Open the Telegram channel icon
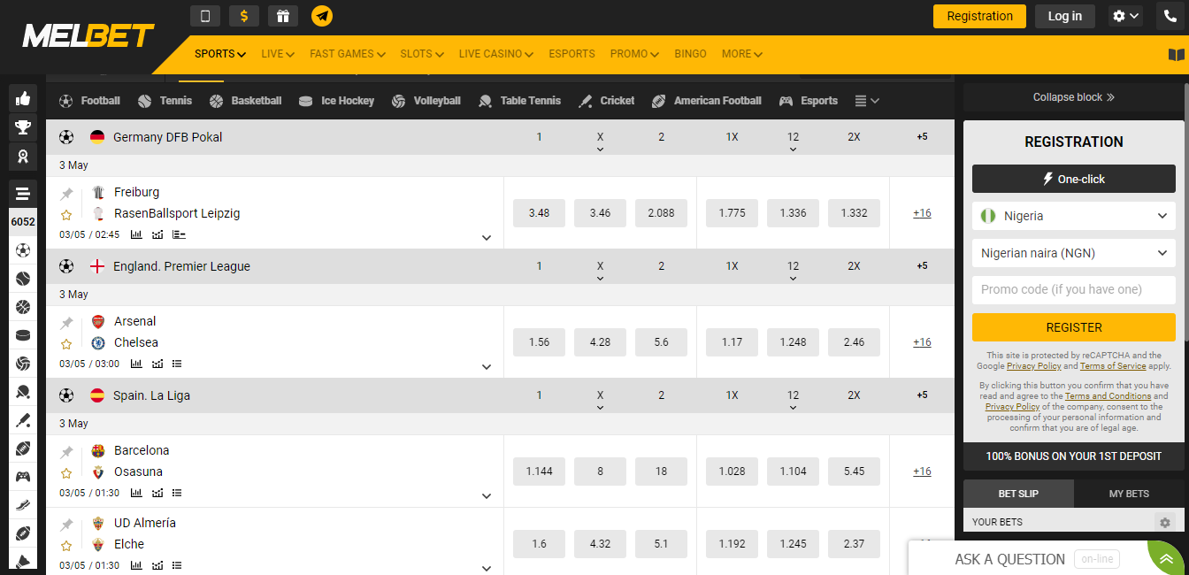This screenshot has width=1189, height=575. [x=322, y=16]
